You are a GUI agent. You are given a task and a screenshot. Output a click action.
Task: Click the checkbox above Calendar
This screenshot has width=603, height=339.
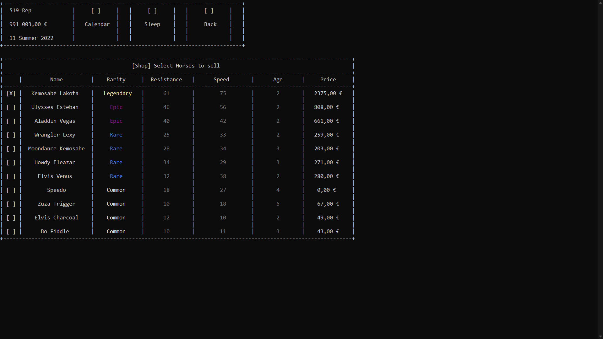(95, 10)
